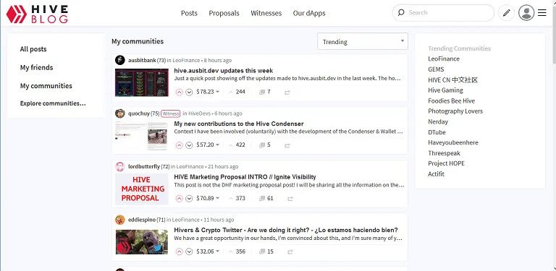Open LeoFinance in Trending Communities
556x271 pixels.
(444, 59)
